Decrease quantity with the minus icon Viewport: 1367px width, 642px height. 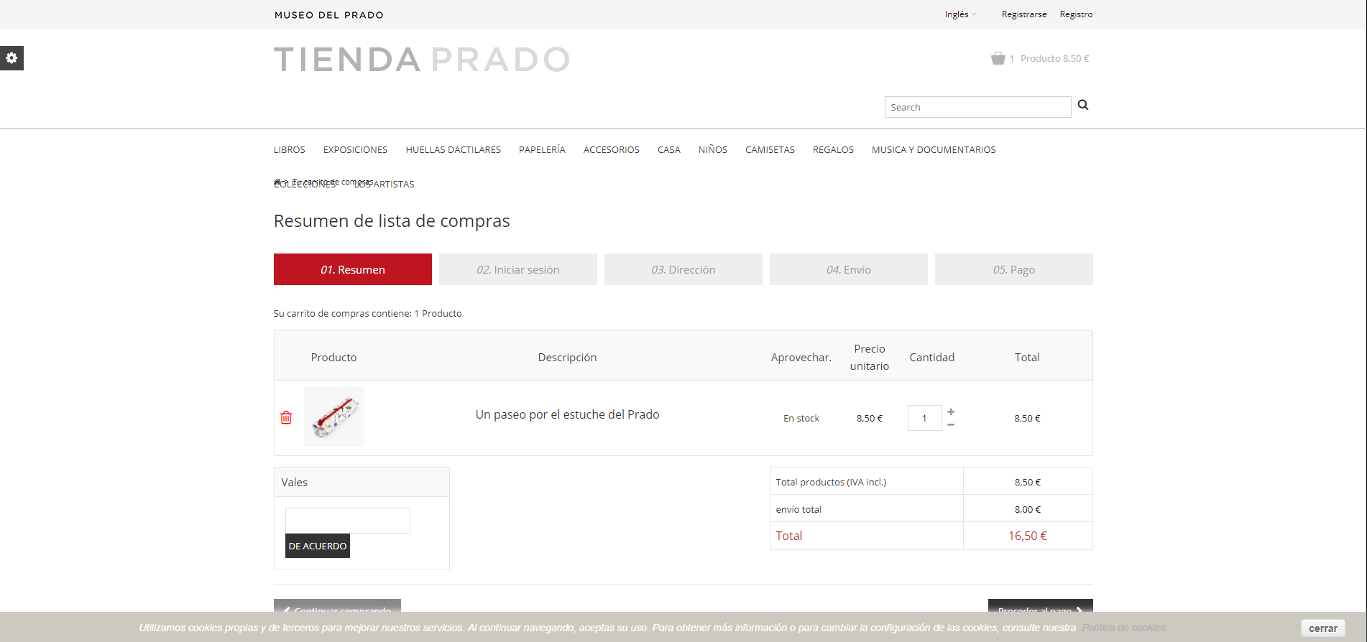951,424
